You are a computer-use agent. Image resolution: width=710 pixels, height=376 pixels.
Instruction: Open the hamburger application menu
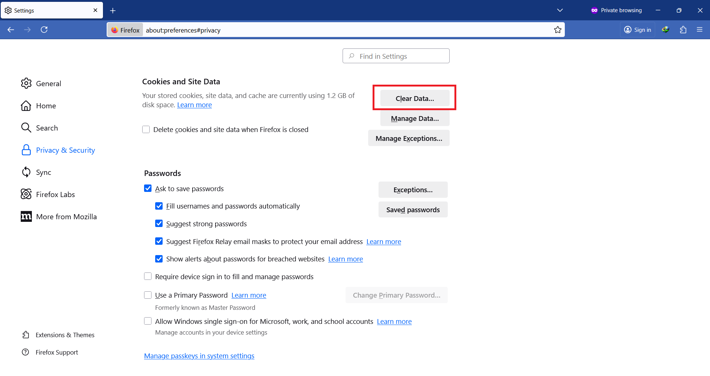699,30
